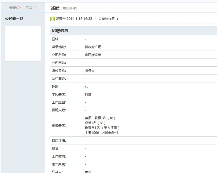
Task: Select the line 急招：收银1名（女）
Action: [x=100, y=118]
